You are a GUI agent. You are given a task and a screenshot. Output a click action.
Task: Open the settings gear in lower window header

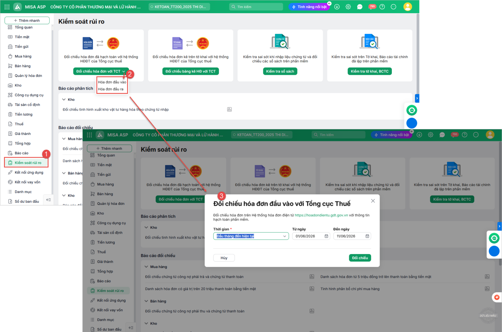coord(430,135)
